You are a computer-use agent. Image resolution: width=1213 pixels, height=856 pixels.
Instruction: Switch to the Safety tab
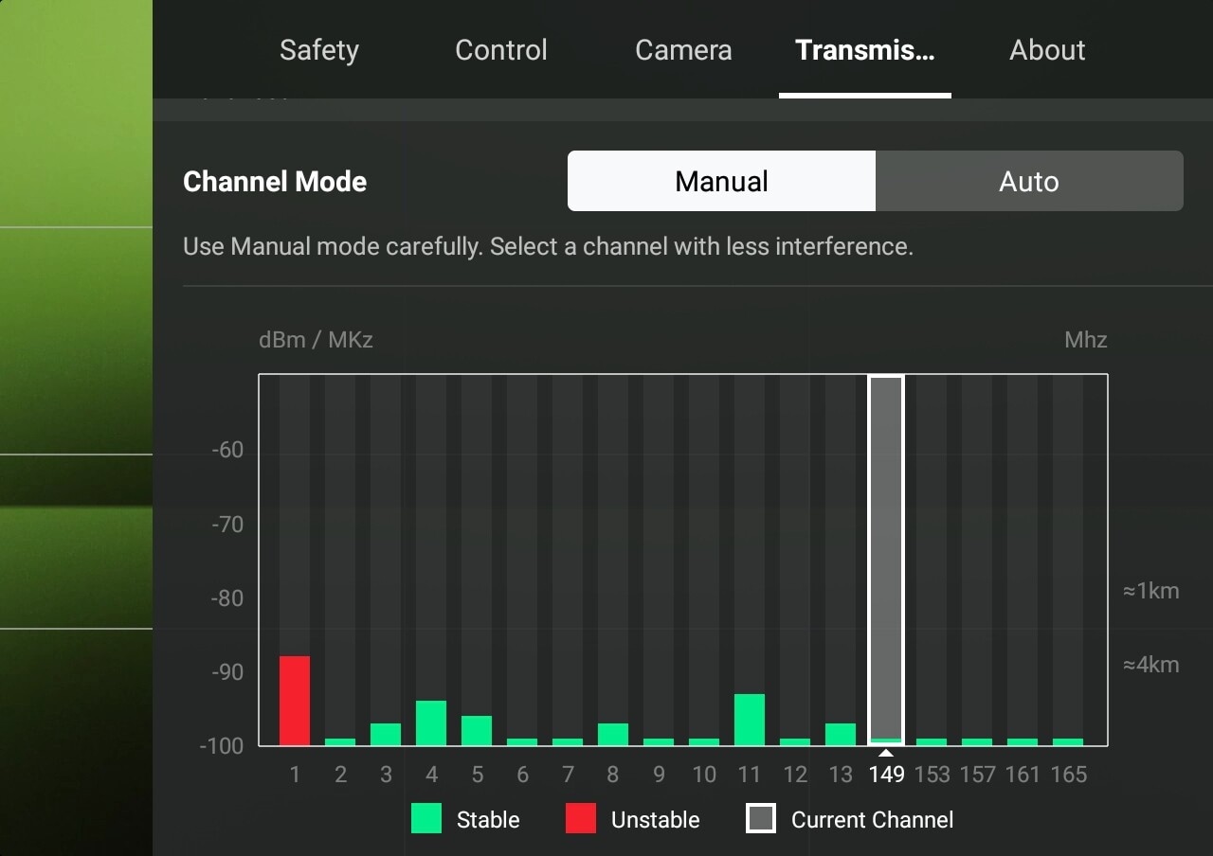click(x=318, y=50)
